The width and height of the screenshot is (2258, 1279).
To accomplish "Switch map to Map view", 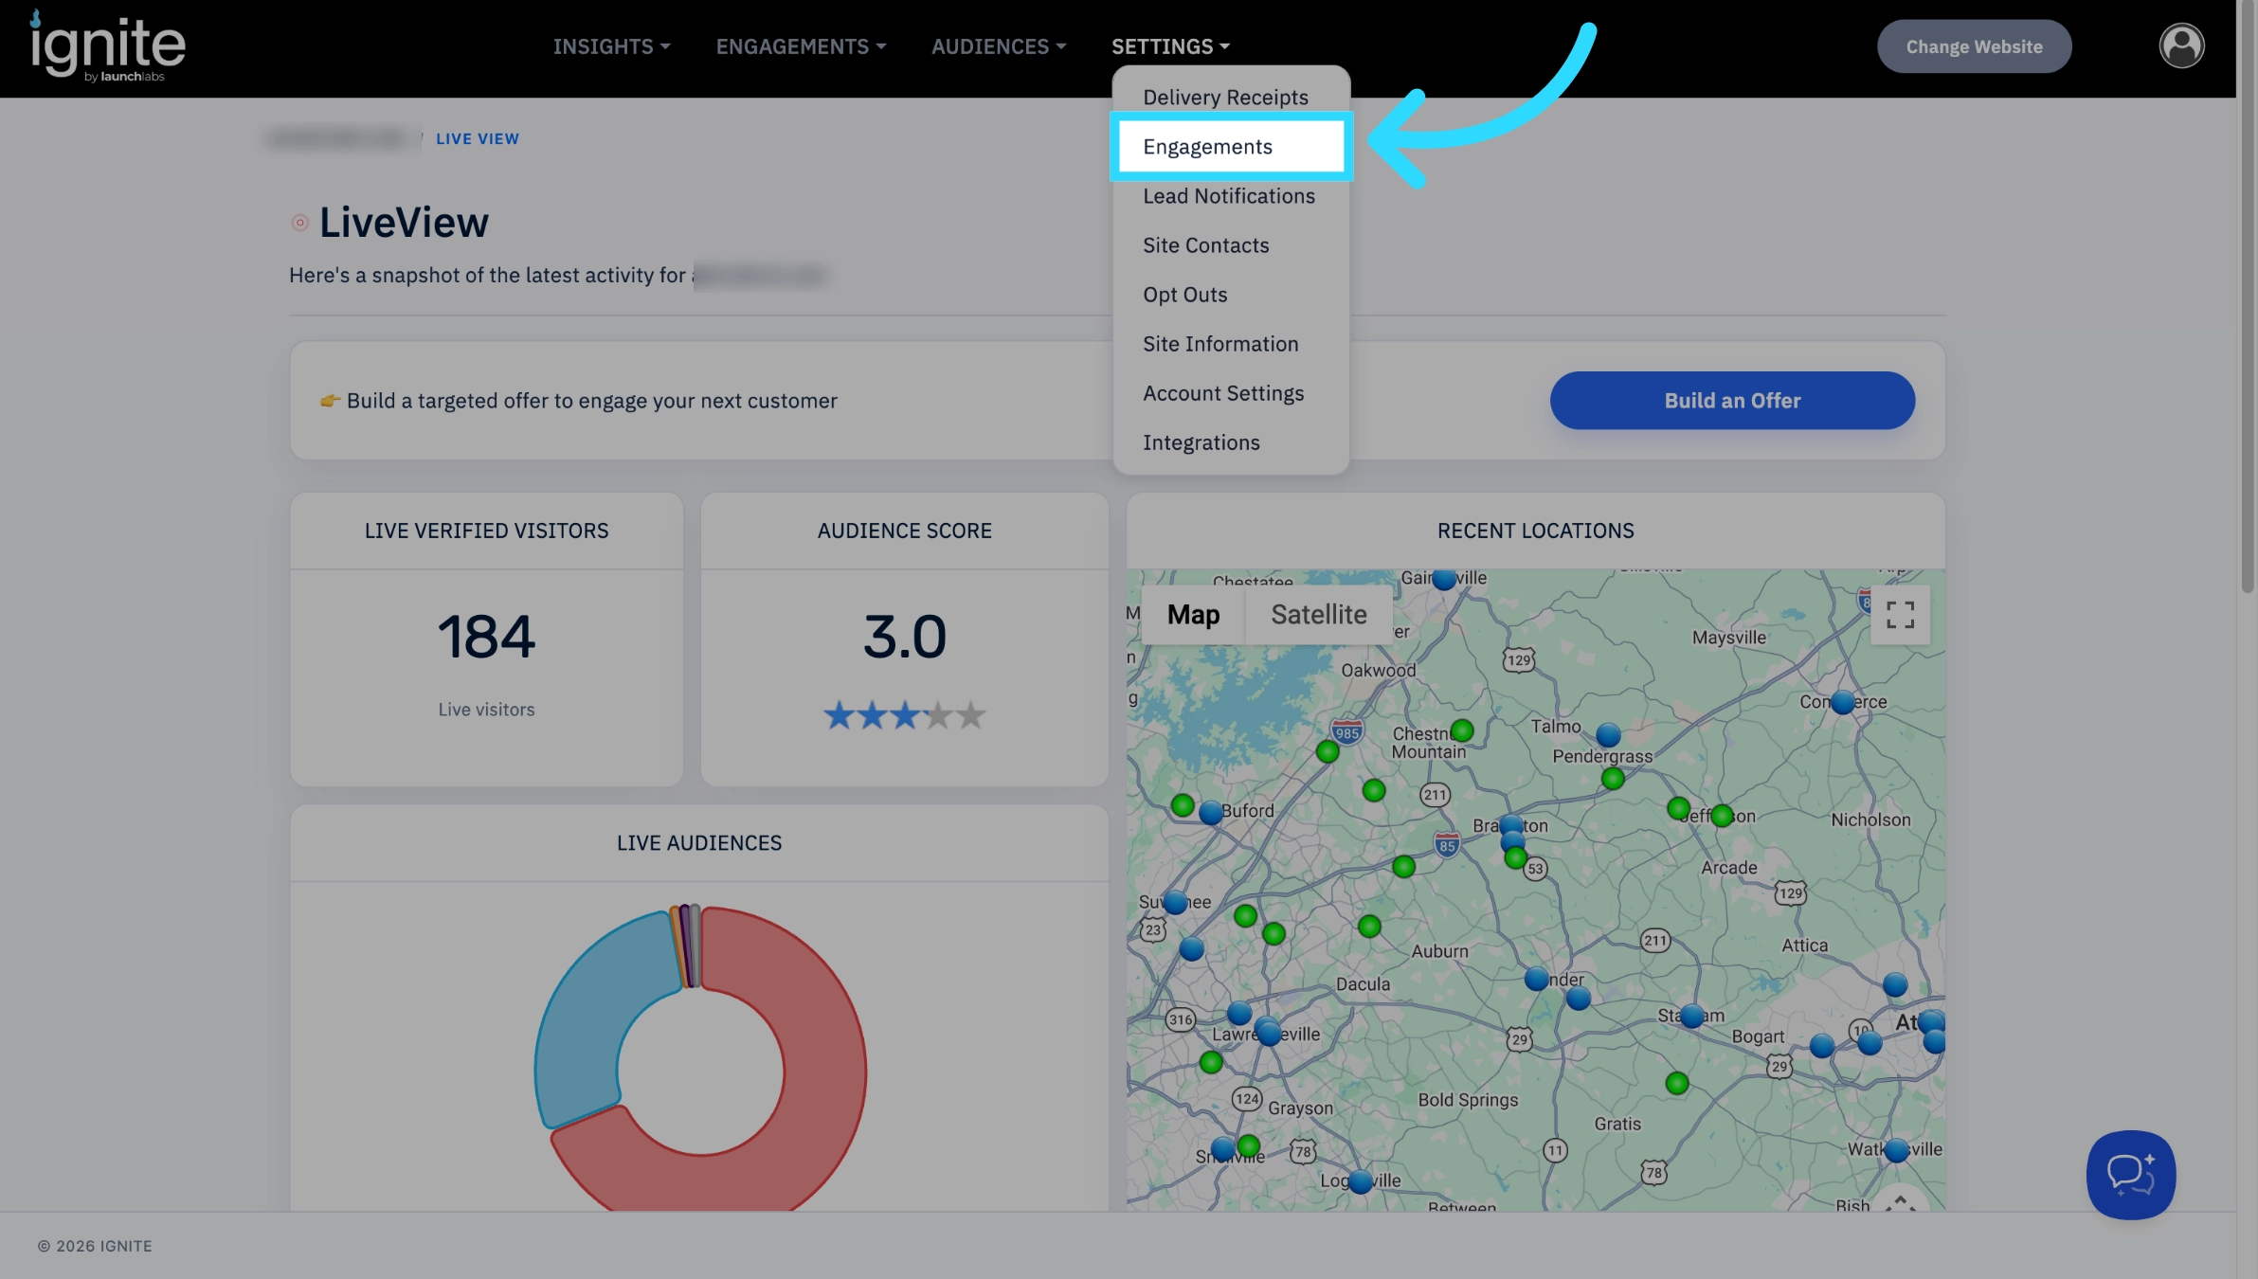I will point(1193,615).
